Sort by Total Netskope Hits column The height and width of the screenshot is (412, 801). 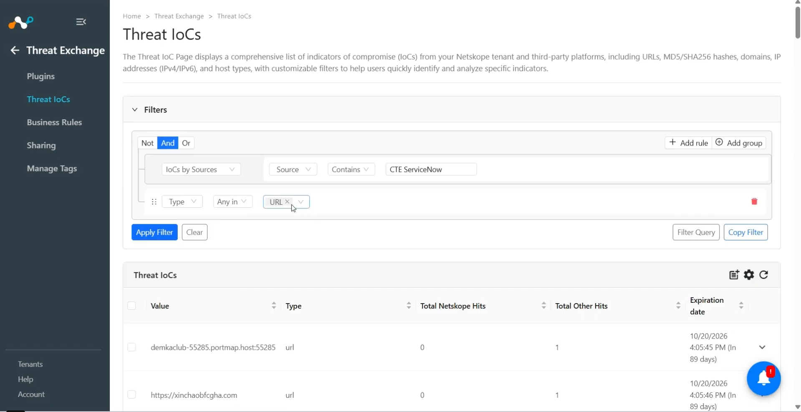pyautogui.click(x=543, y=306)
